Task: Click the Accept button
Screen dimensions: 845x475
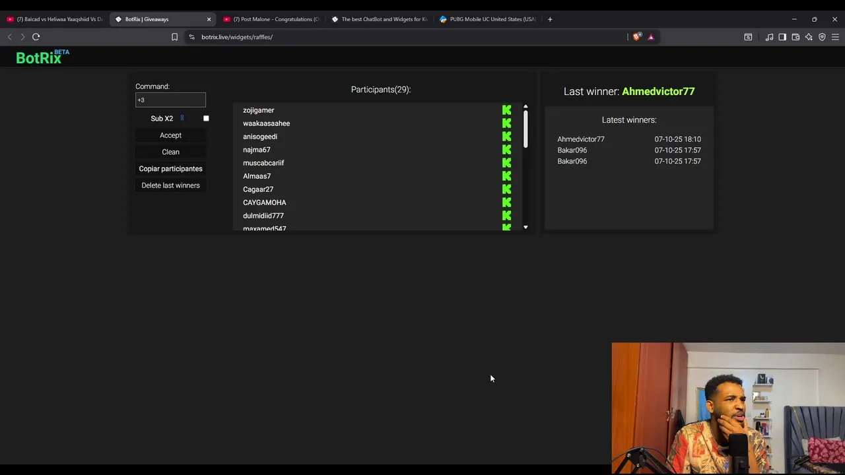Action: click(x=170, y=135)
